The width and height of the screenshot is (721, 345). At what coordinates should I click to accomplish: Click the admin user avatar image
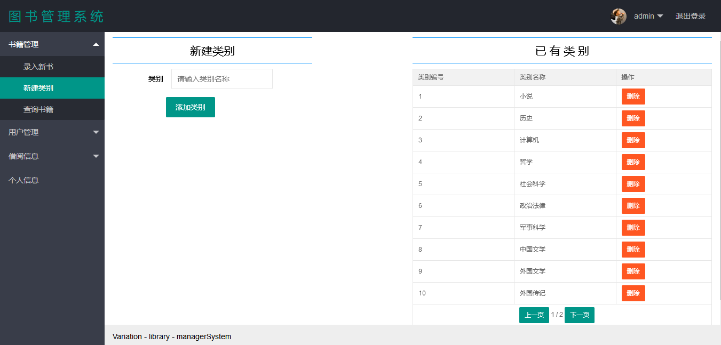[618, 16]
